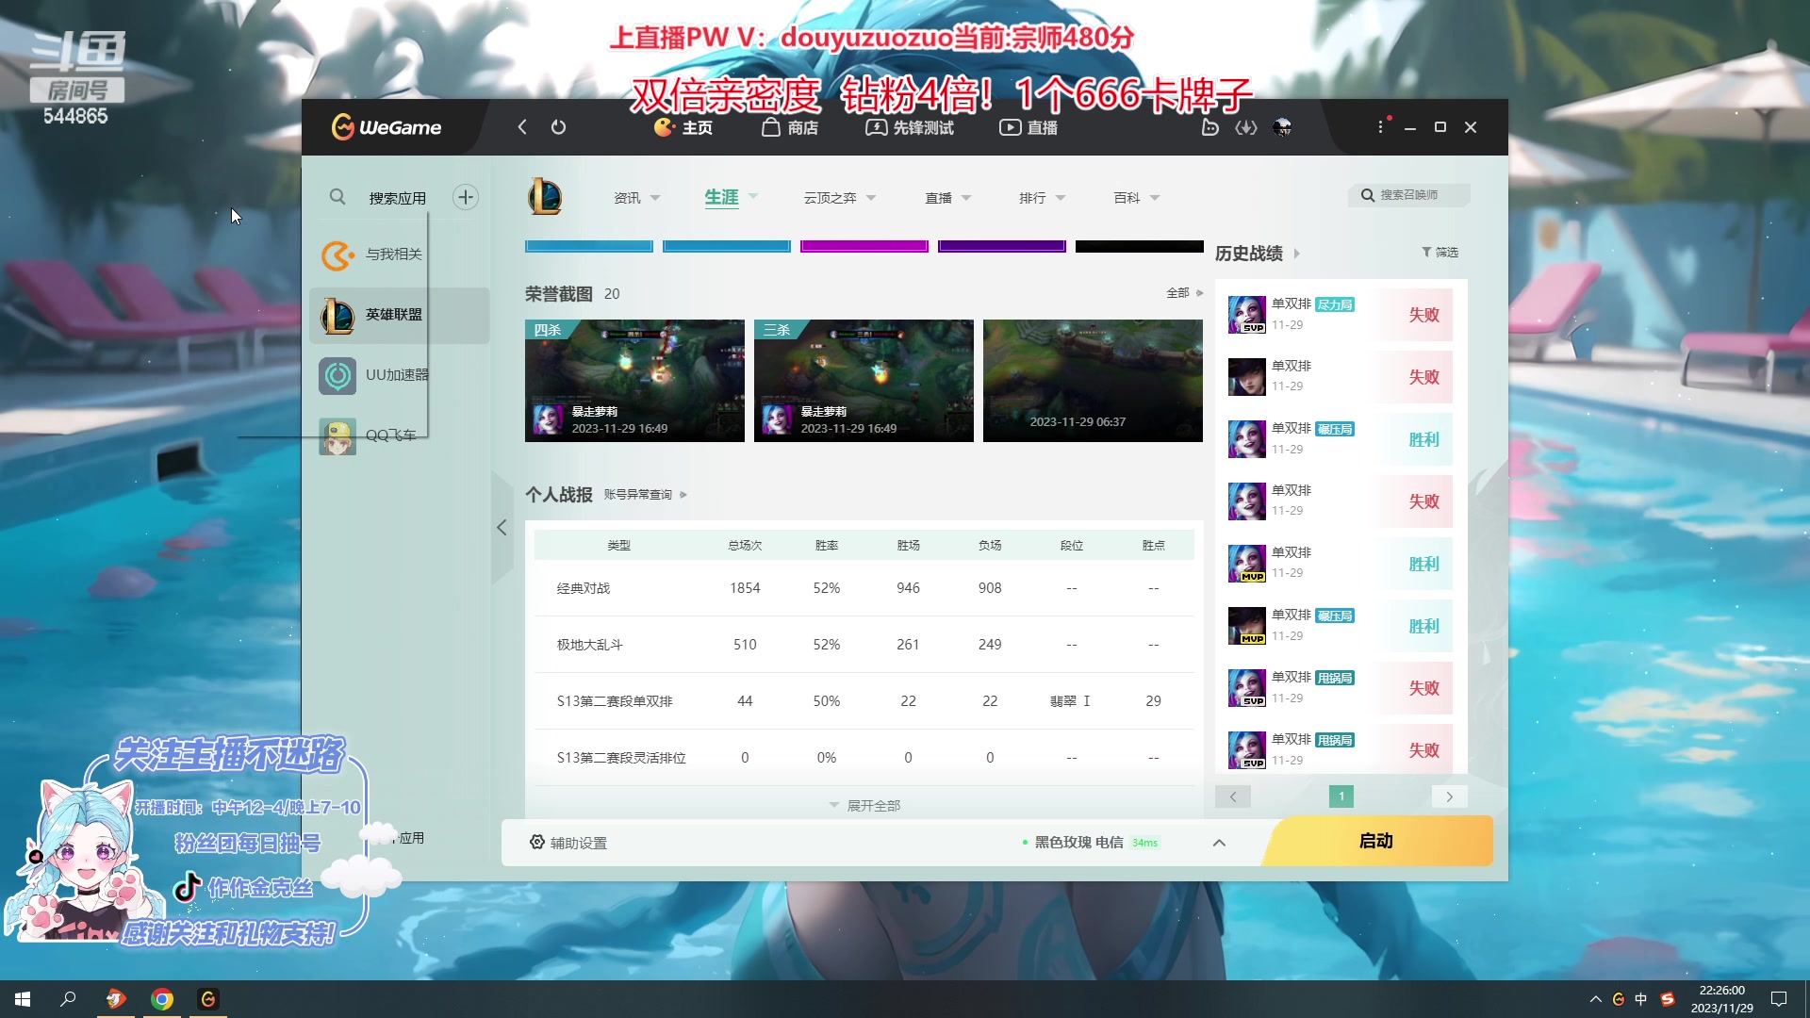
Task: Open the three-dot more menu
Action: [x=1381, y=126]
